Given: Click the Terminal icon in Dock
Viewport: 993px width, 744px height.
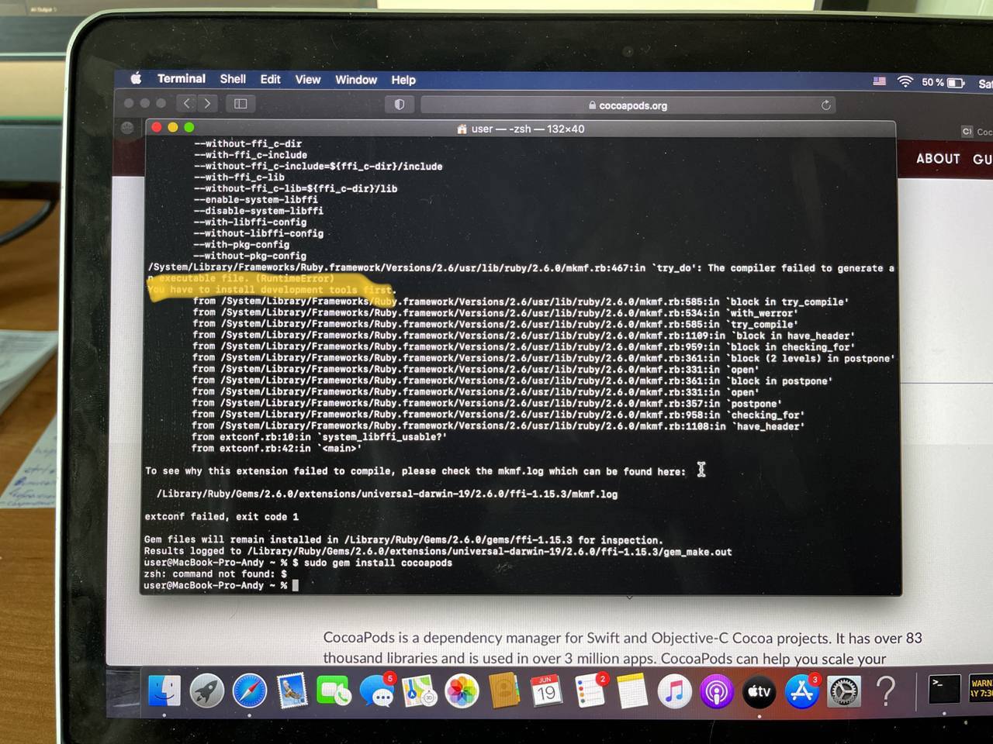Looking at the screenshot, I should pos(944,689).
